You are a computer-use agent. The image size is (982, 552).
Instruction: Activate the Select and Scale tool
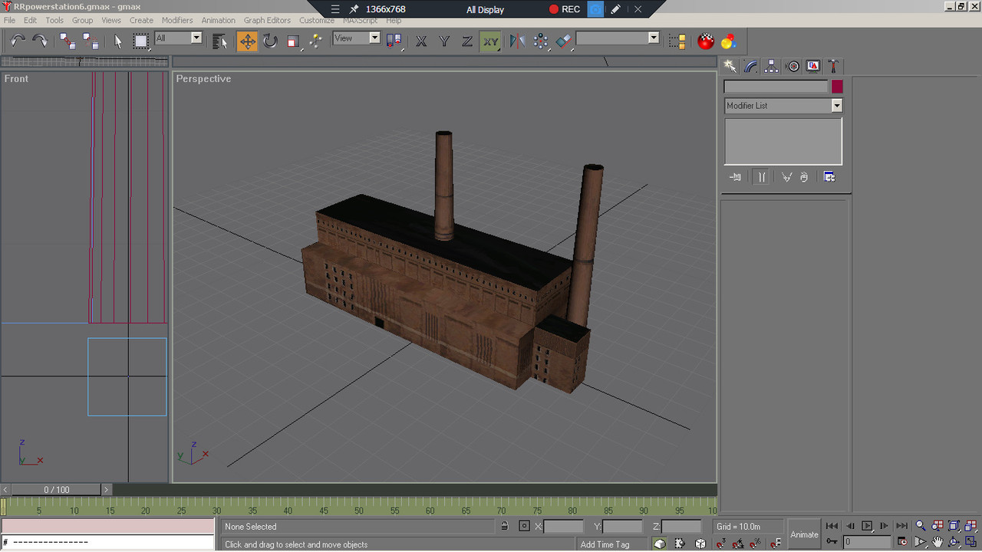click(x=293, y=41)
